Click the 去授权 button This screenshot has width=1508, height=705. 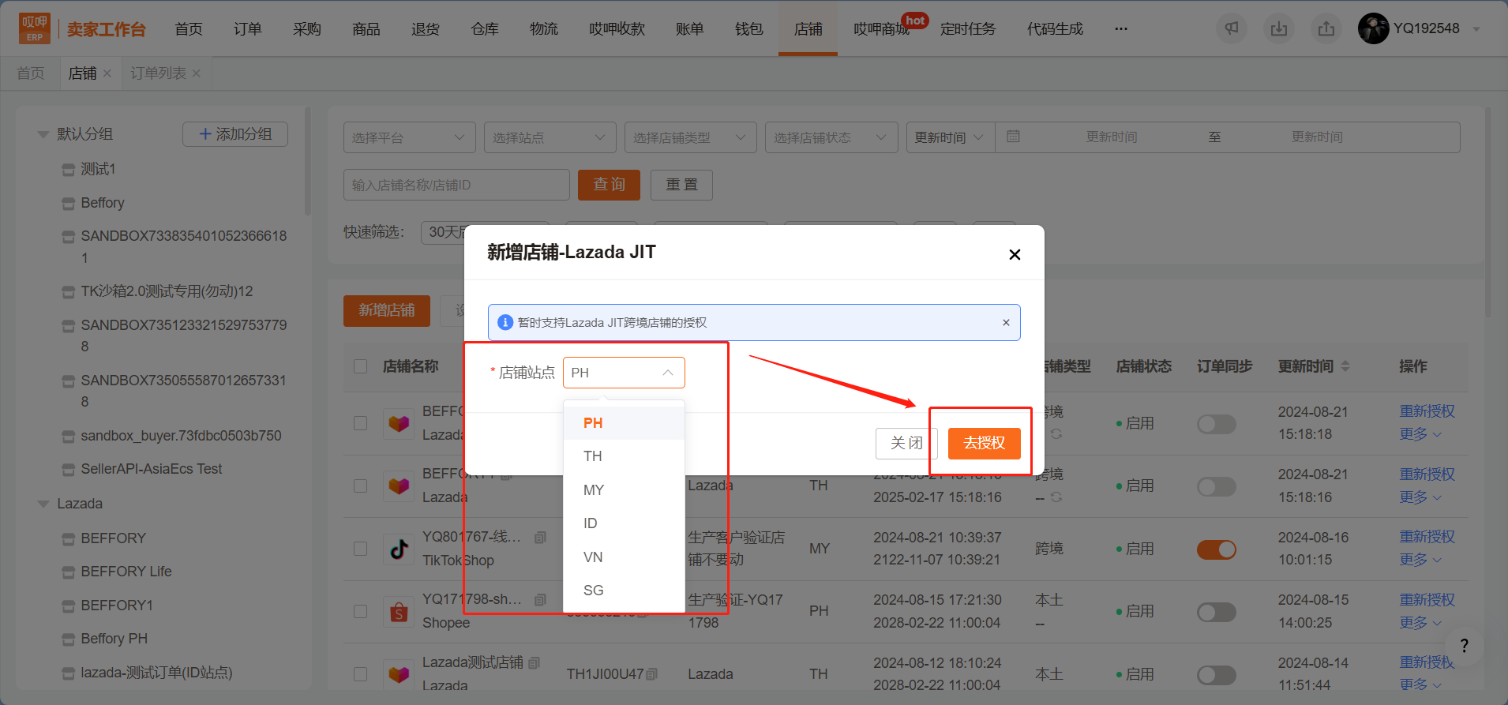[x=985, y=443]
